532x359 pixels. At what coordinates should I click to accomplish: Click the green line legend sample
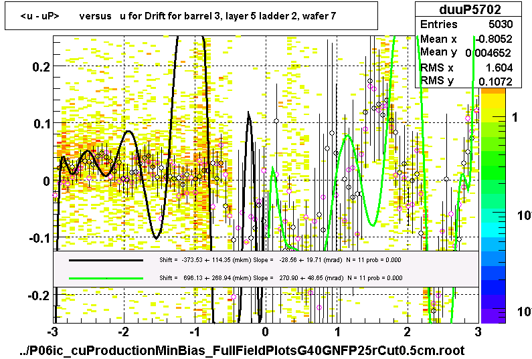(106, 278)
